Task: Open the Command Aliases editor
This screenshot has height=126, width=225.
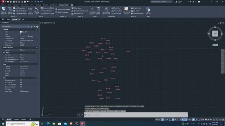Action: pyautogui.click(x=127, y=10)
